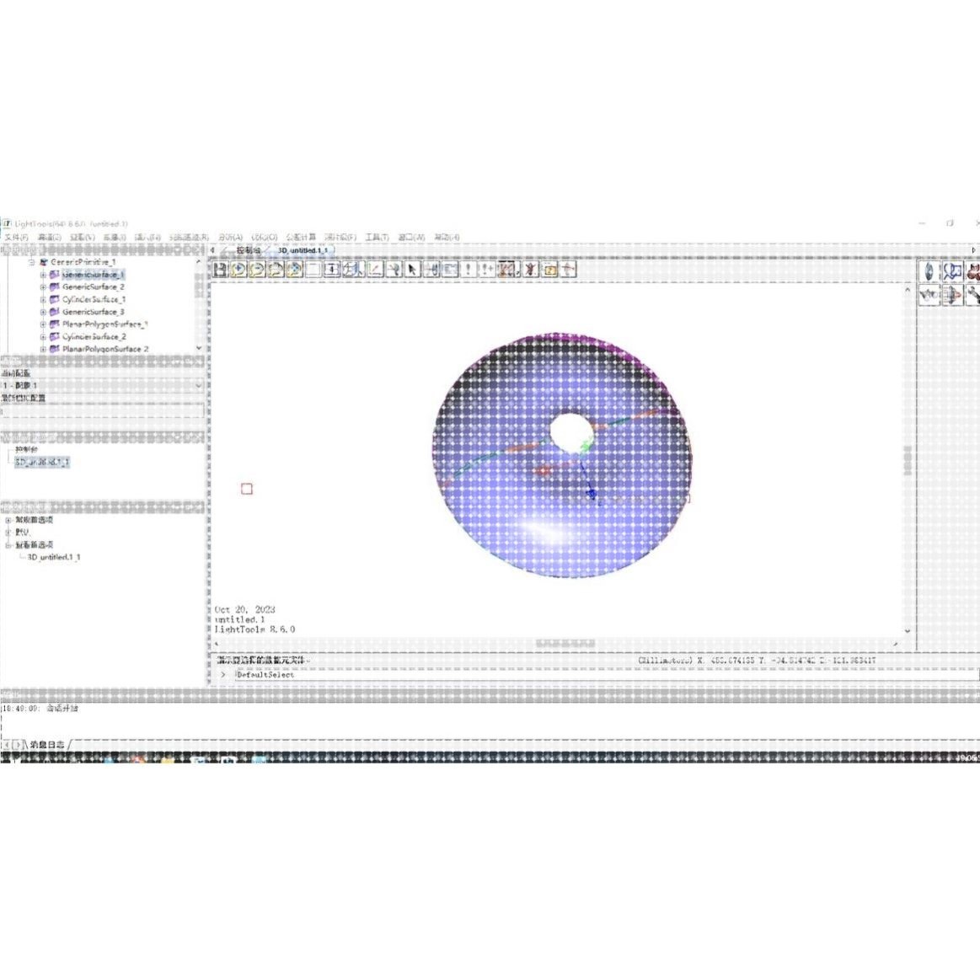980x980 pixels.
Task: Click the DefaultSelect command input field
Action: pos(606,675)
